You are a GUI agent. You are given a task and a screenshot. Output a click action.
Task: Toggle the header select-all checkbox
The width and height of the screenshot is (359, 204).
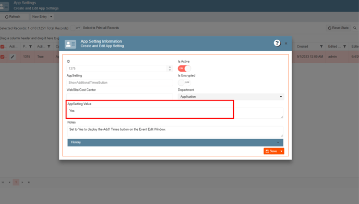2,47
